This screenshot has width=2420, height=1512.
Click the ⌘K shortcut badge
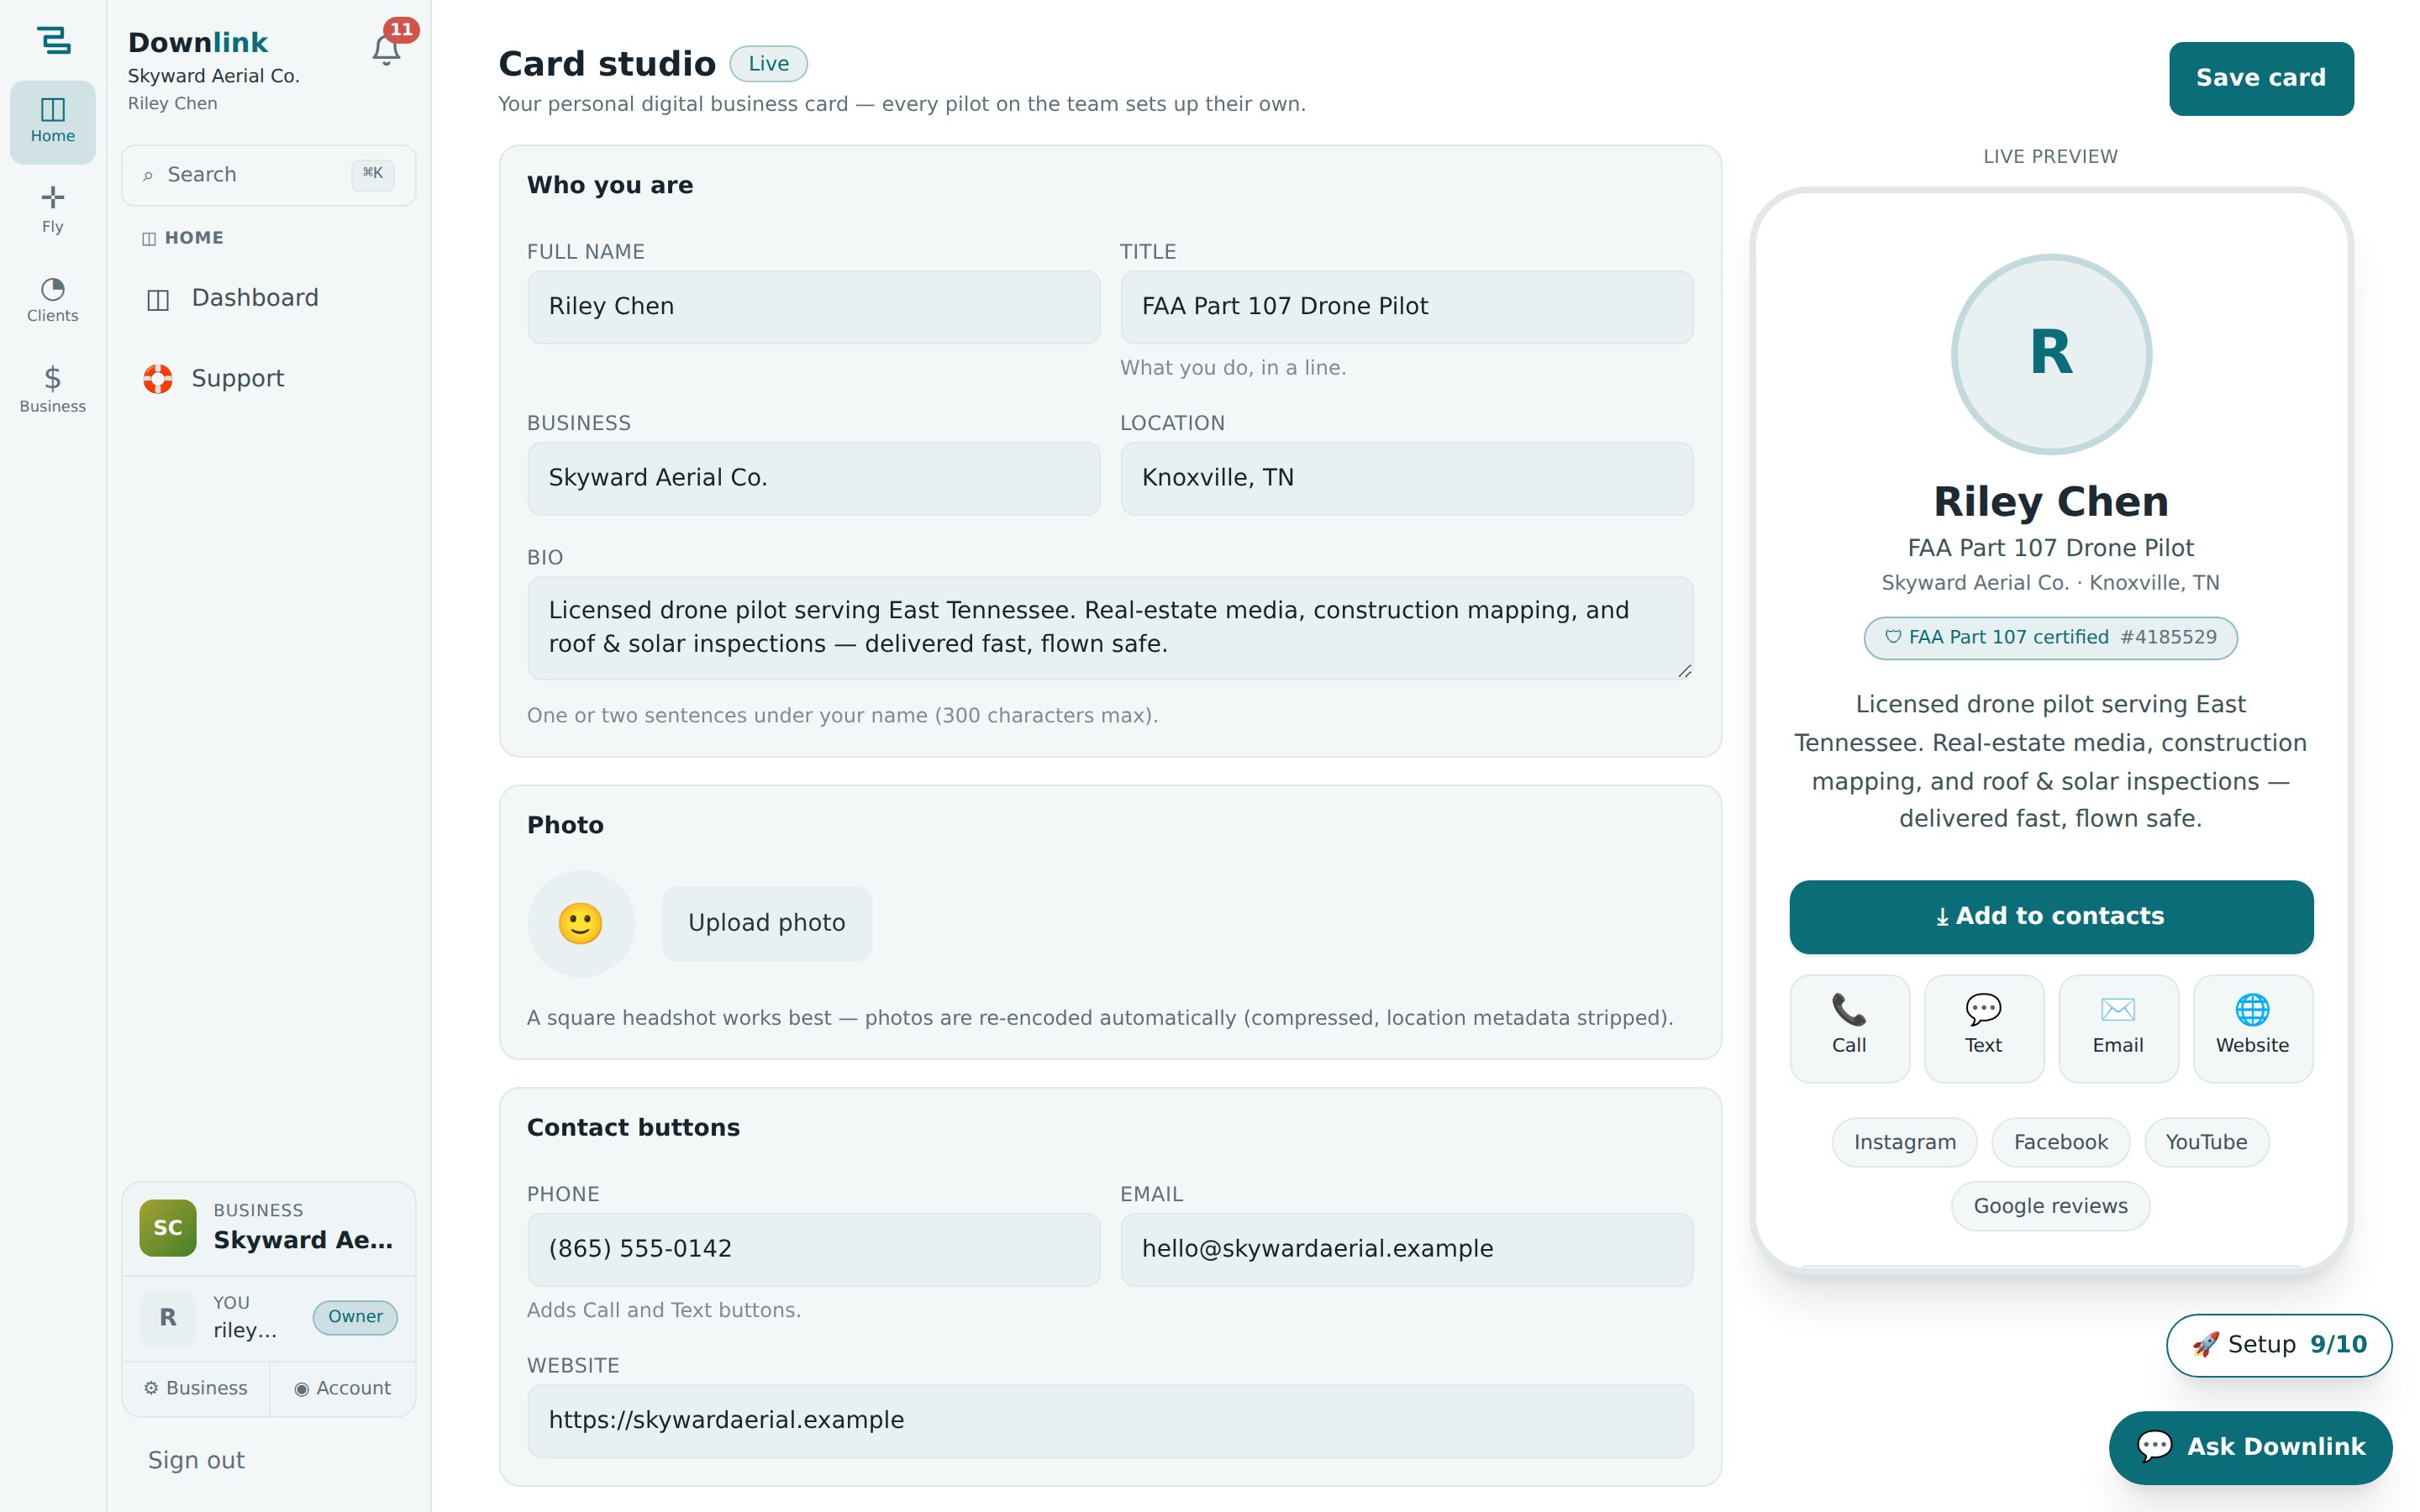(372, 174)
